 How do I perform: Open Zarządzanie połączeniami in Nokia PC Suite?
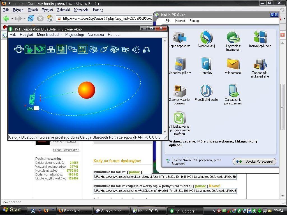coord(233,95)
